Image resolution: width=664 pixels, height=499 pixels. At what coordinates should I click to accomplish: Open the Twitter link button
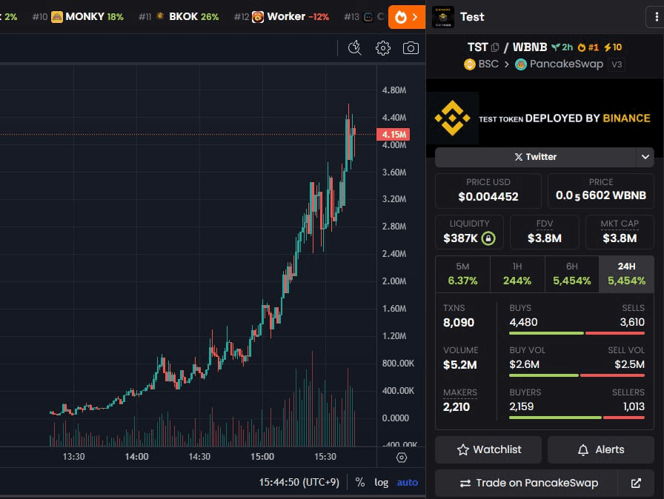point(536,157)
